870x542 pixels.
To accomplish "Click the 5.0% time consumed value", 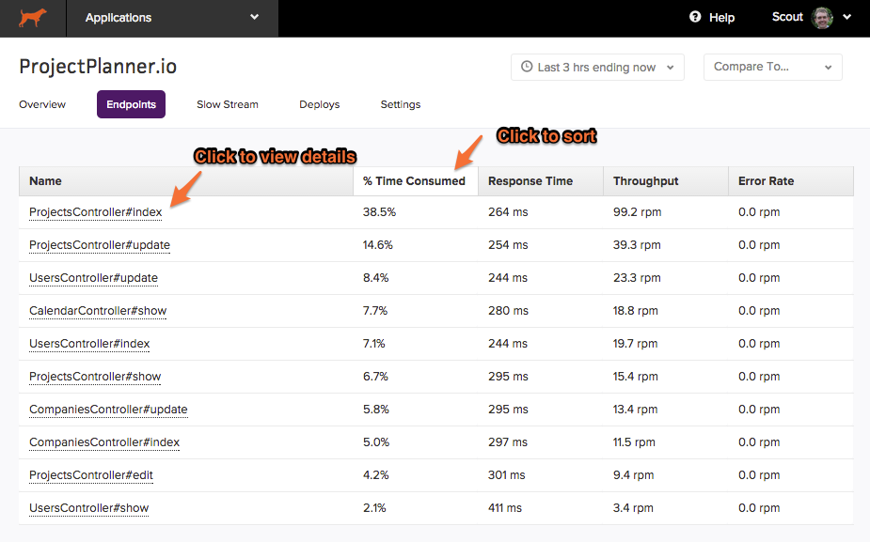I will [376, 442].
